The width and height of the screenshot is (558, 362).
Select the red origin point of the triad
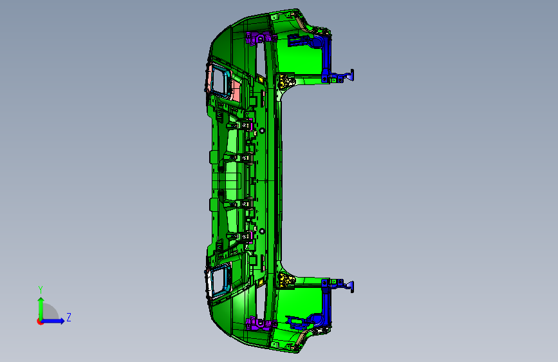pyautogui.click(x=39, y=321)
